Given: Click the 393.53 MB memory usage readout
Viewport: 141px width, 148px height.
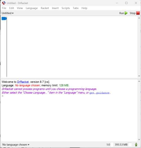Looking at the screenshot, I should (121, 145).
